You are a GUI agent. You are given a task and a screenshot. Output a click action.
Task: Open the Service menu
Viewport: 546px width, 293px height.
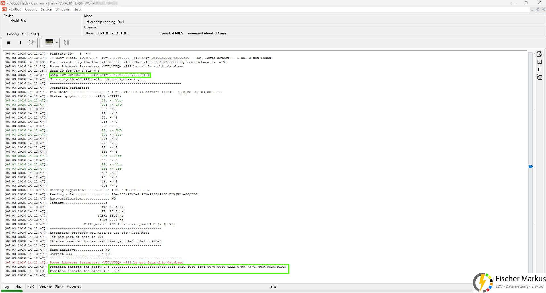[x=46, y=9]
